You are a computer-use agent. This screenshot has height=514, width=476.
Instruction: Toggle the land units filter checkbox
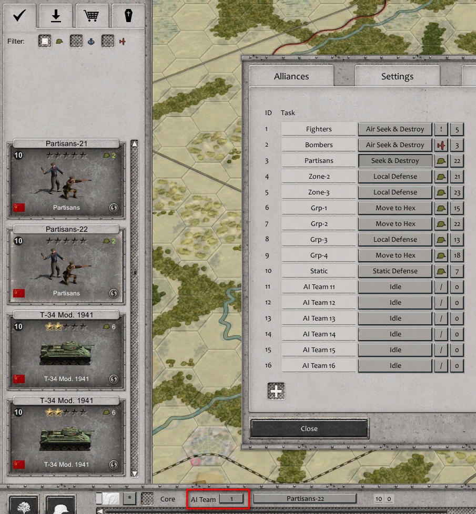[x=45, y=42]
